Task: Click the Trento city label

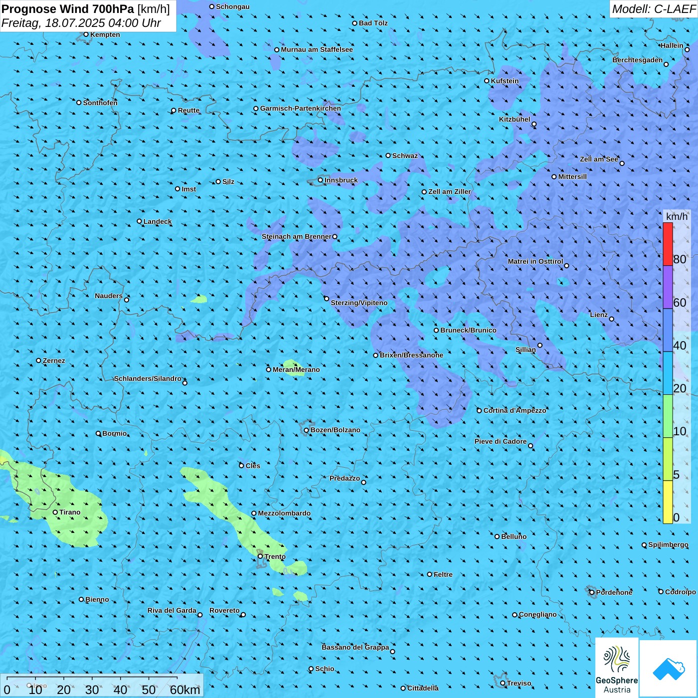Action: [x=275, y=556]
